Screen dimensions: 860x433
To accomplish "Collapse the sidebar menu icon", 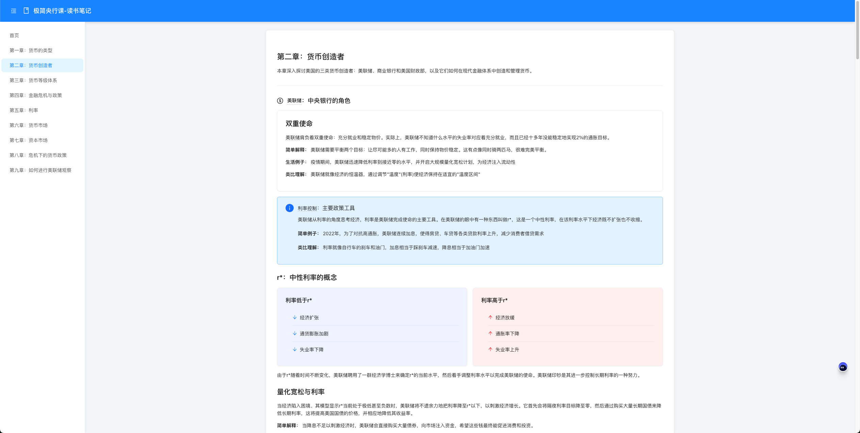I will (x=14, y=11).
